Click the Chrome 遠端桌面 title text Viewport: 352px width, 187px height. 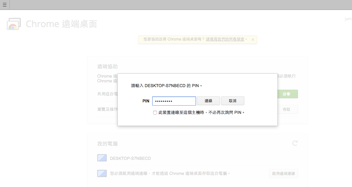tap(61, 24)
